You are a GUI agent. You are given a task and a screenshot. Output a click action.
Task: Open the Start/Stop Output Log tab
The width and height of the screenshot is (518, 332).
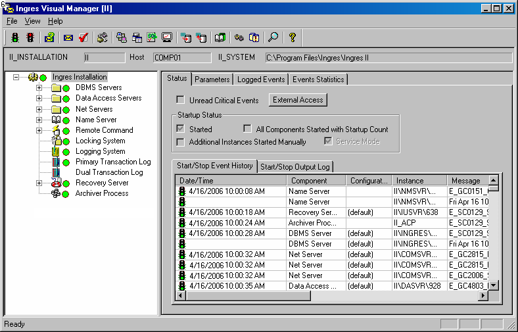click(295, 166)
